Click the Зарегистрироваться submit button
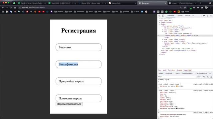The image size is (213, 119). coord(69,104)
